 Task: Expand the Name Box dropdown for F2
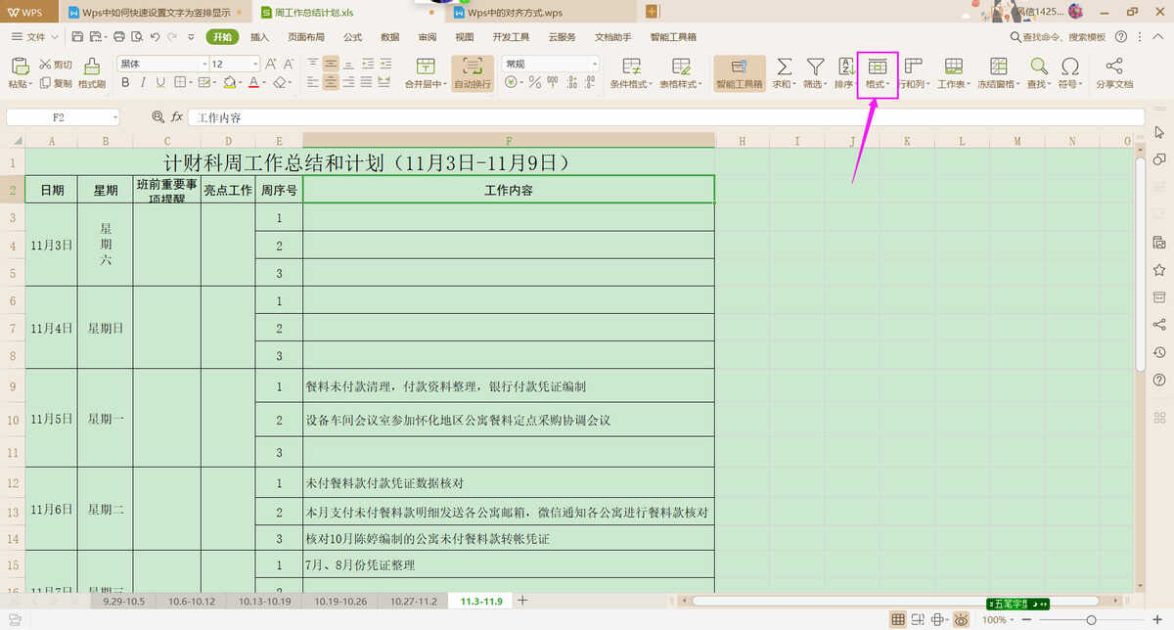pos(114,117)
